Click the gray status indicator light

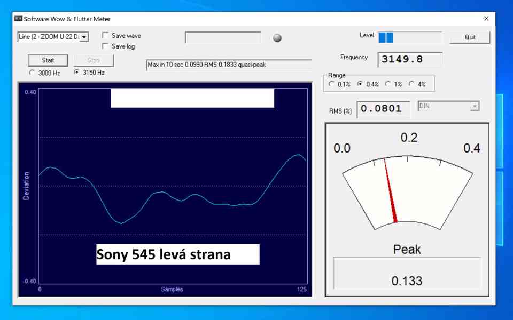[x=277, y=38]
